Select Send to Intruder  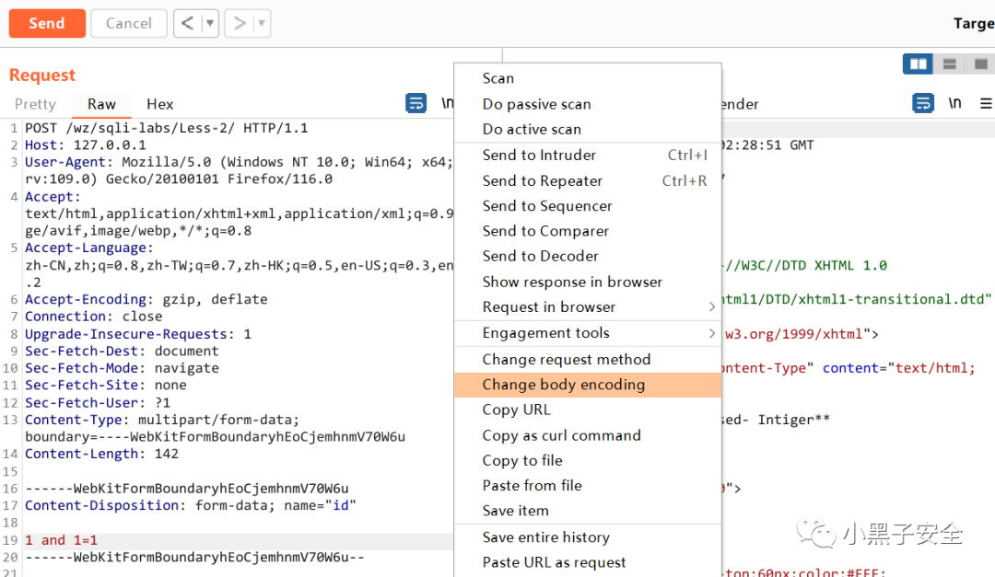588,156
